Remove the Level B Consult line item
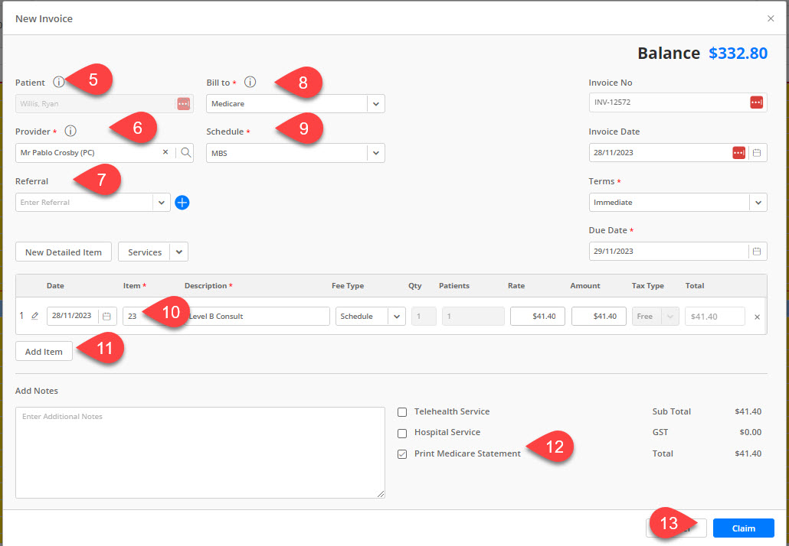The width and height of the screenshot is (789, 546). tap(757, 317)
